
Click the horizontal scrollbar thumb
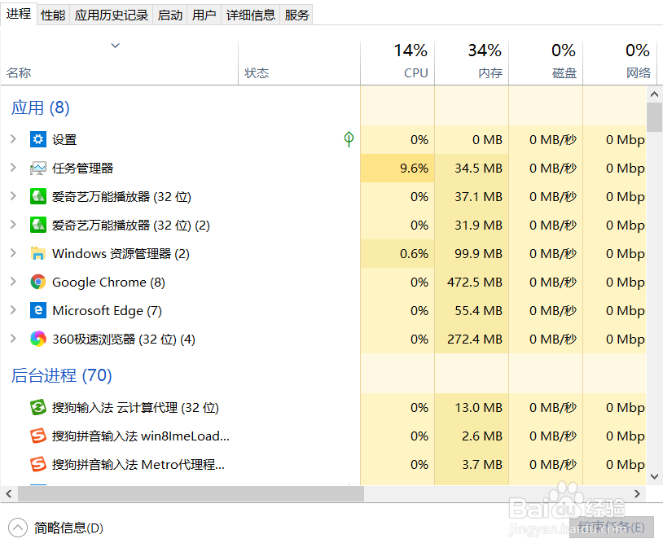191,493
